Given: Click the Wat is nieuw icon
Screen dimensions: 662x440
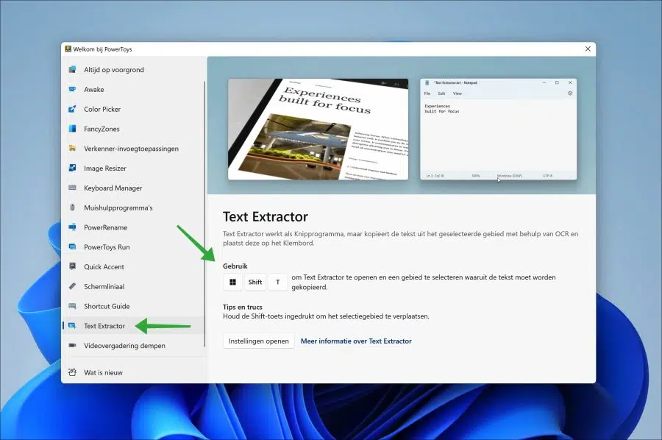Looking at the screenshot, I should click(x=72, y=372).
